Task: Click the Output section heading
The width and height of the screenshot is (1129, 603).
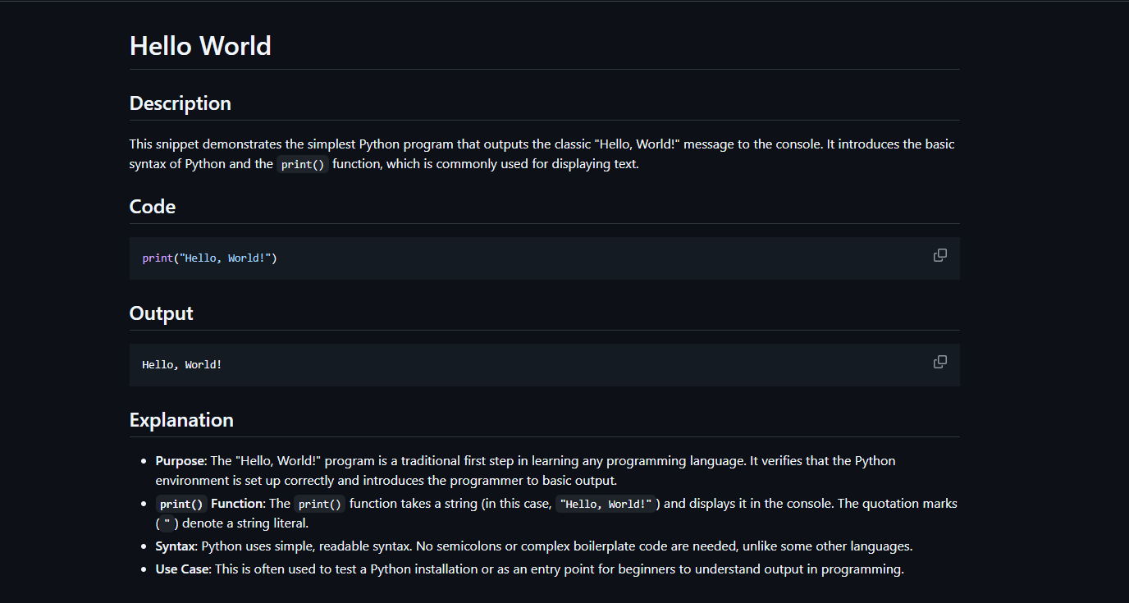Action: point(162,313)
